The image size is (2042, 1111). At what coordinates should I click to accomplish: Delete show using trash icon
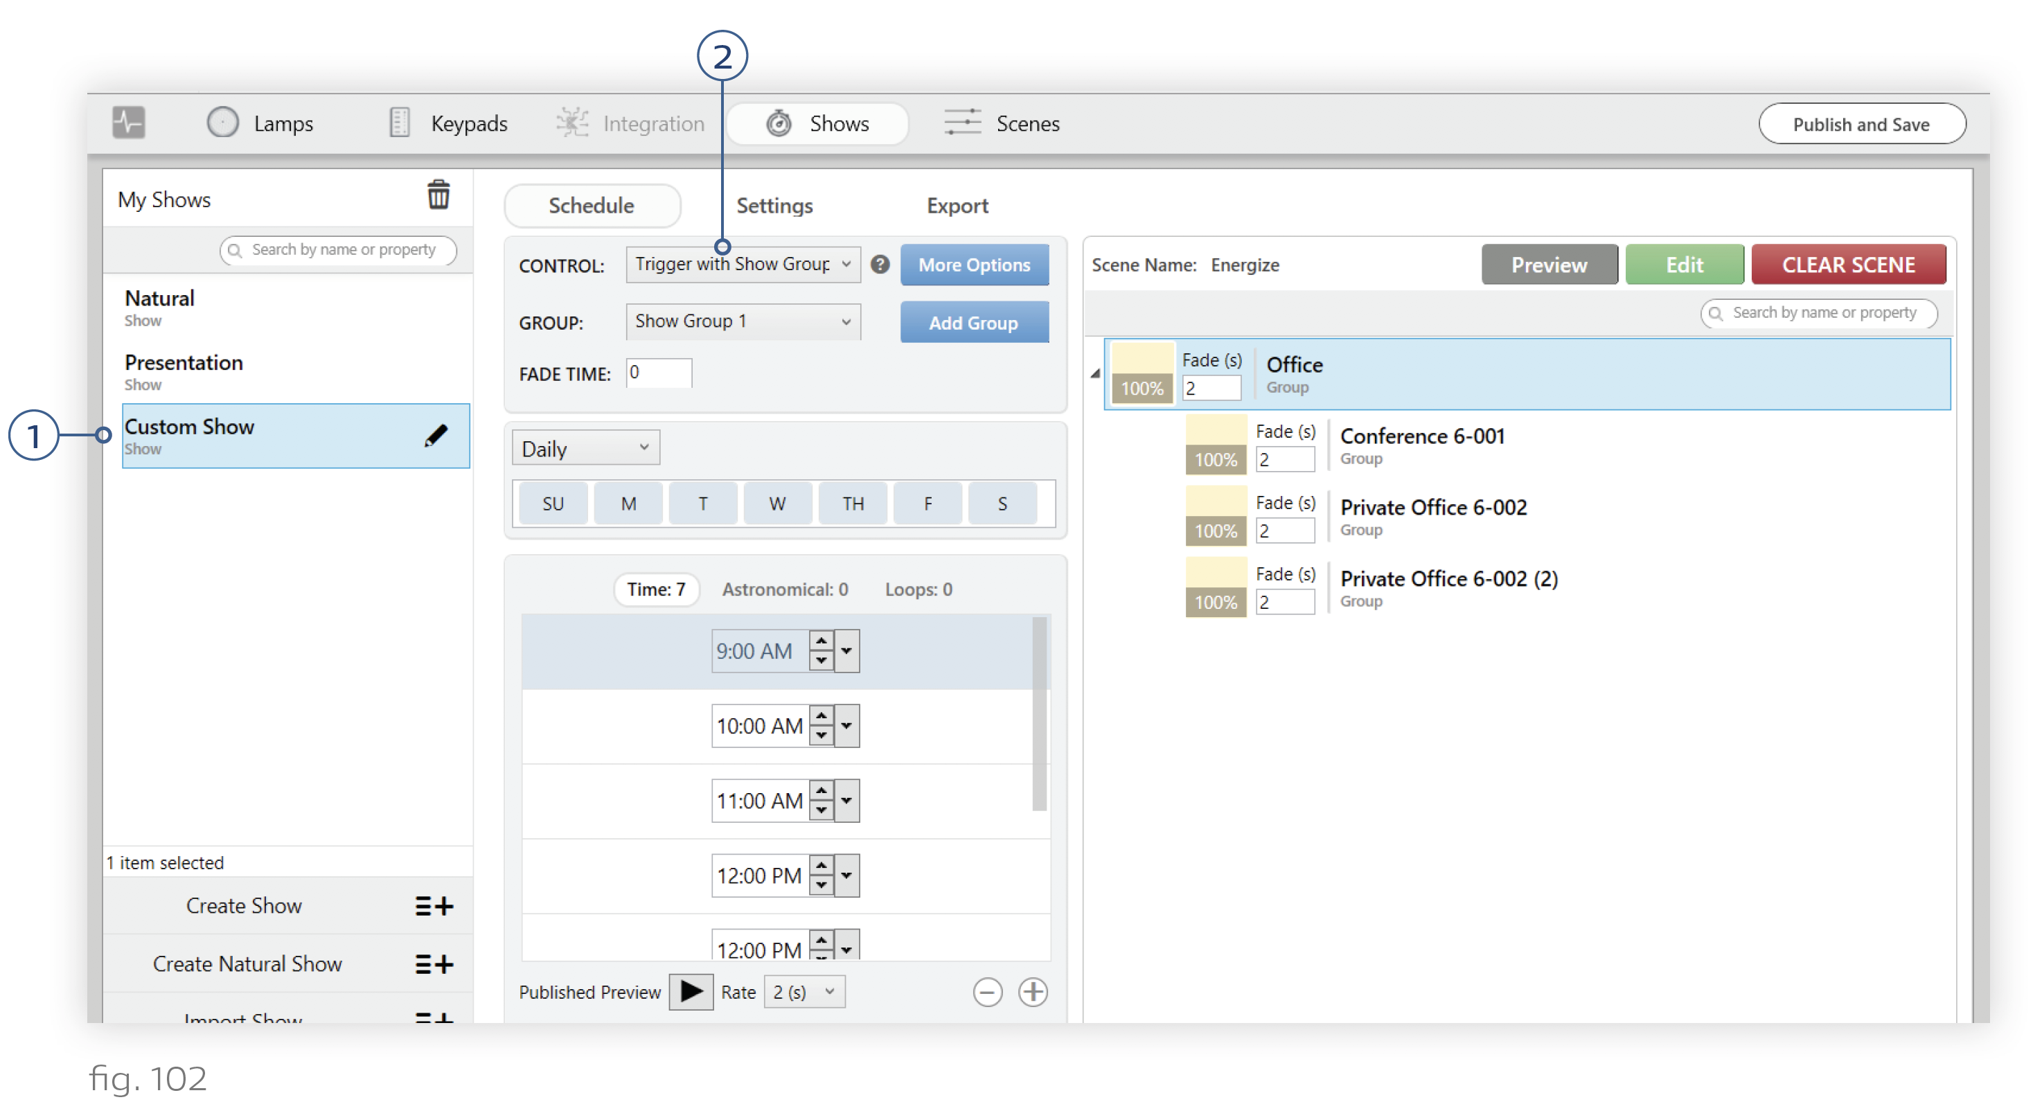point(438,194)
